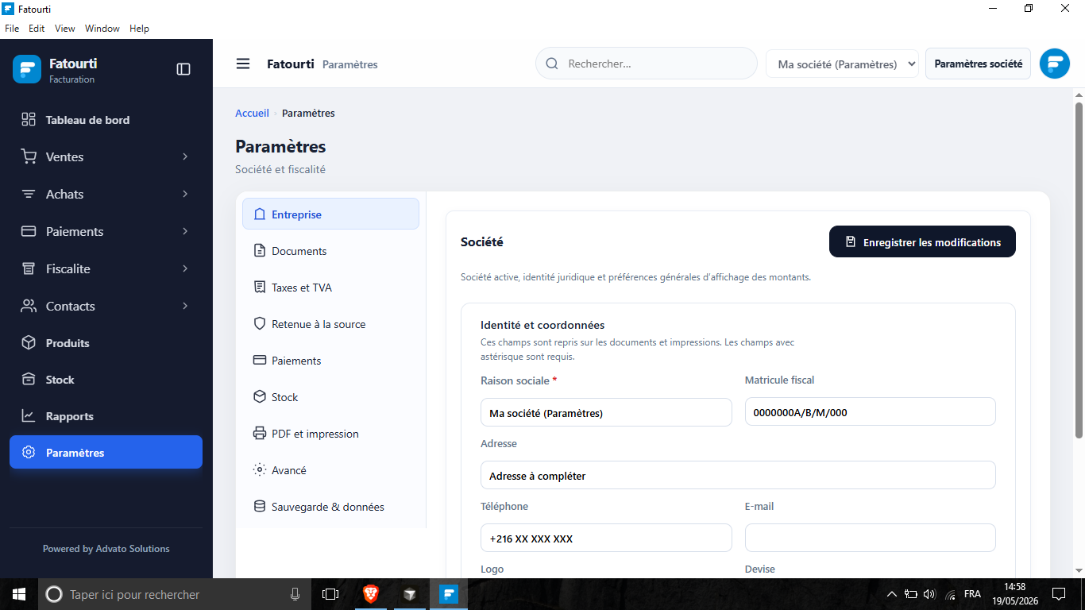The width and height of the screenshot is (1085, 610).
Task: Click the search magnifier icon
Action: [552, 64]
